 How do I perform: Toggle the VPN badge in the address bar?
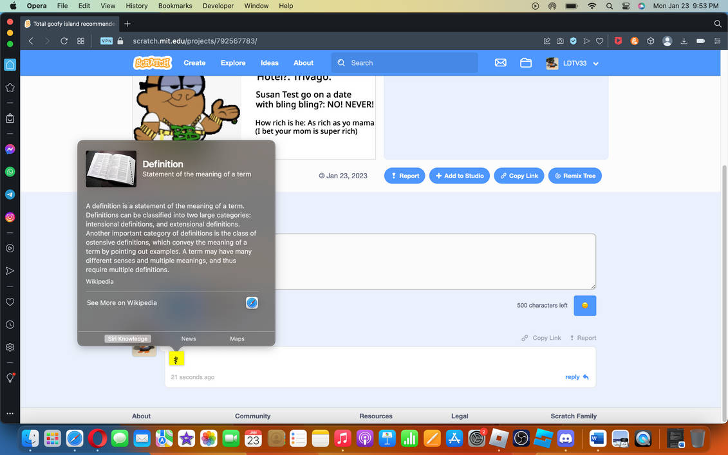[106, 41]
